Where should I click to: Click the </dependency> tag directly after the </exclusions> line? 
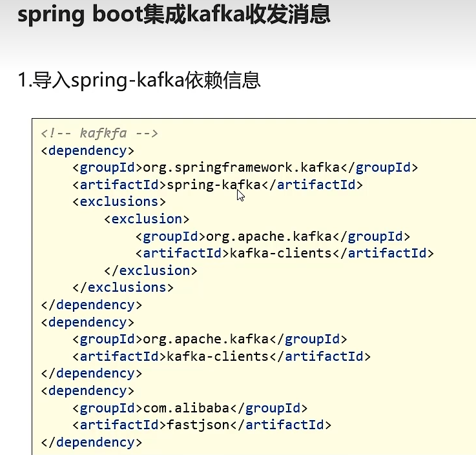coord(92,305)
